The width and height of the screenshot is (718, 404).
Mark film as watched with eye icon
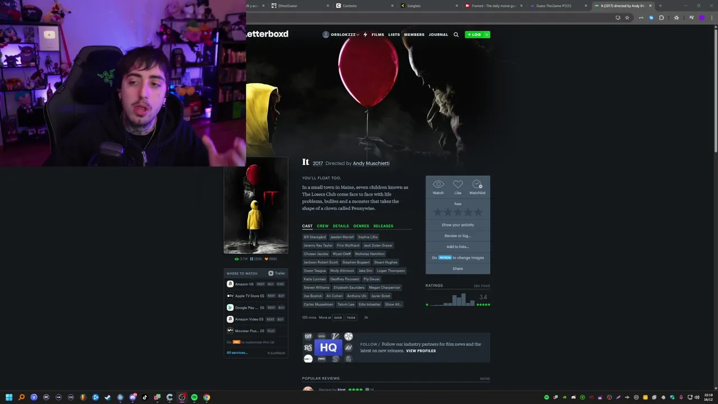click(x=438, y=185)
